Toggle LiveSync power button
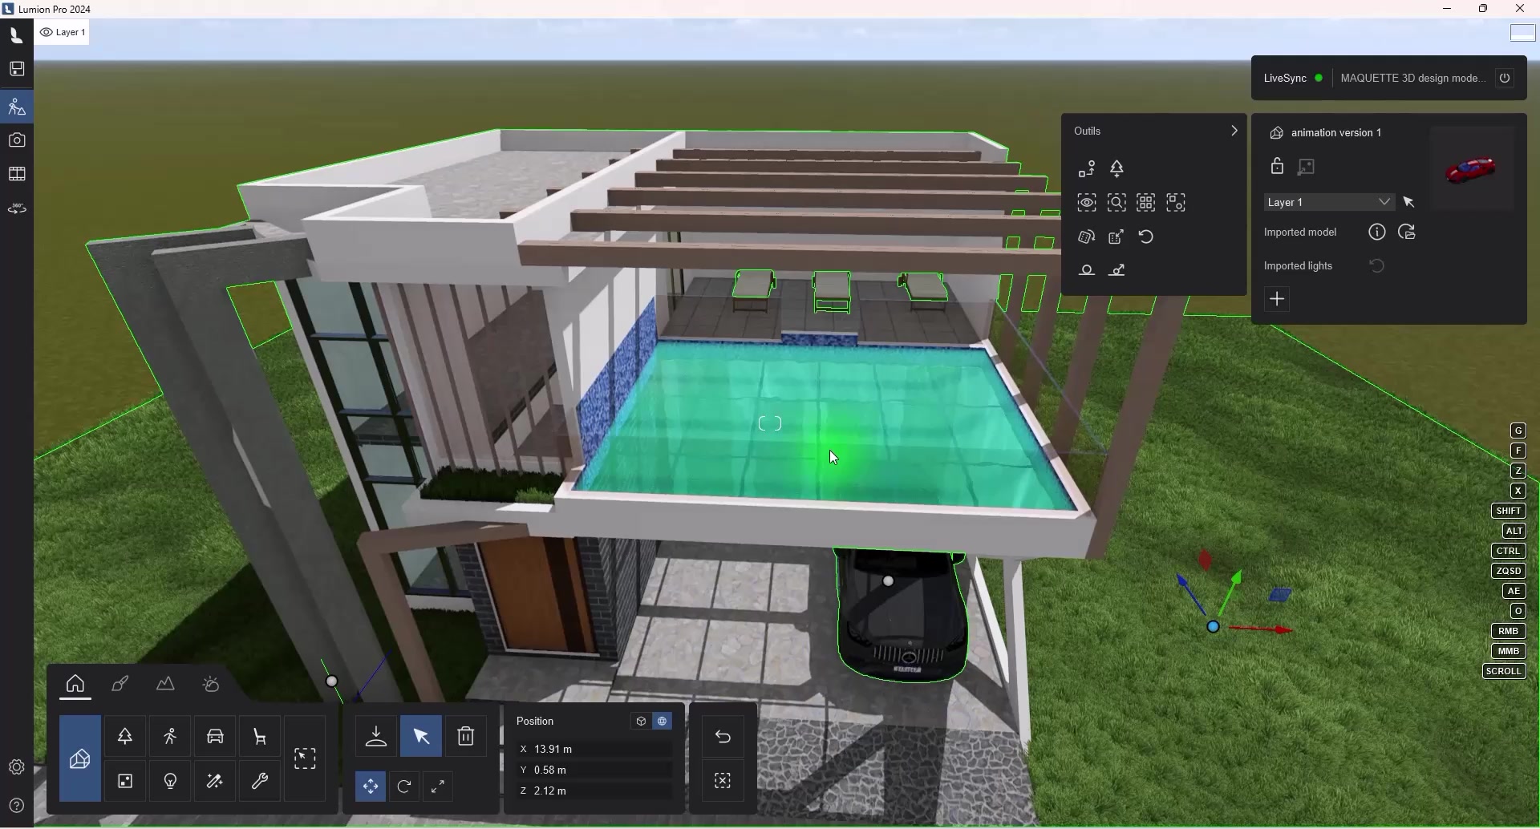The width and height of the screenshot is (1540, 829). [1505, 79]
